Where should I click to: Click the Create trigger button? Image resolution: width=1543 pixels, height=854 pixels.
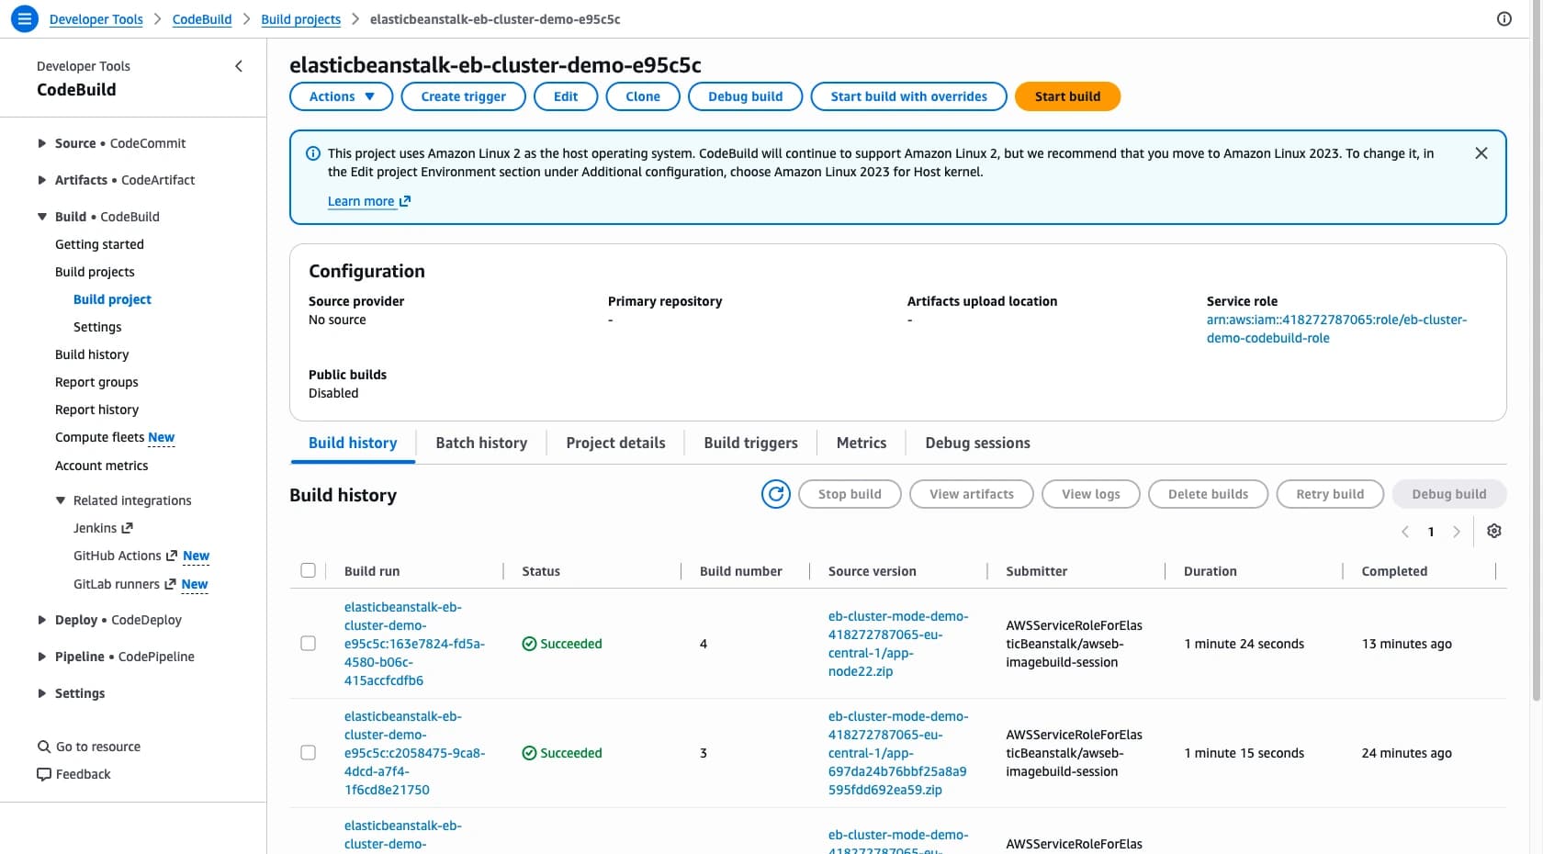(x=464, y=96)
